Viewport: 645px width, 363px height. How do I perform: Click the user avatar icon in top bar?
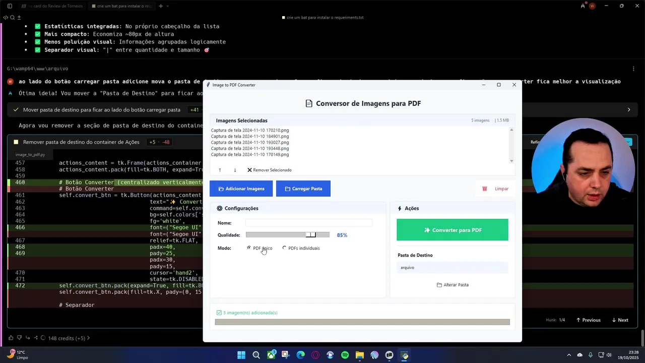pyautogui.click(x=592, y=6)
